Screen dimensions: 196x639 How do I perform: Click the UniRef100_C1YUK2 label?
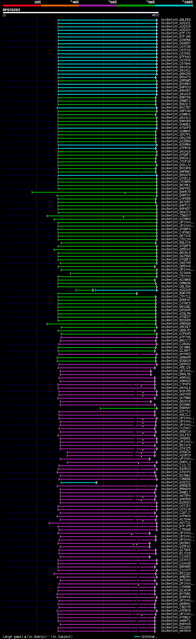(x=176, y=557)
